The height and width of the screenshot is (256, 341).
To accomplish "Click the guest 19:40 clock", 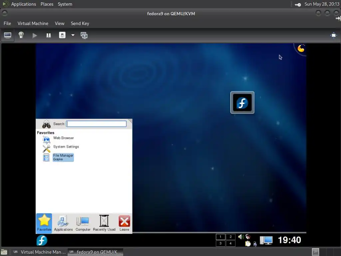I will pyautogui.click(x=289, y=240).
